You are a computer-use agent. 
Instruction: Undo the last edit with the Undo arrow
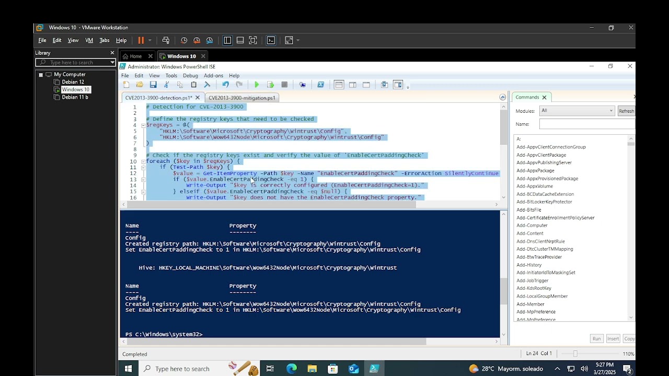tap(225, 85)
